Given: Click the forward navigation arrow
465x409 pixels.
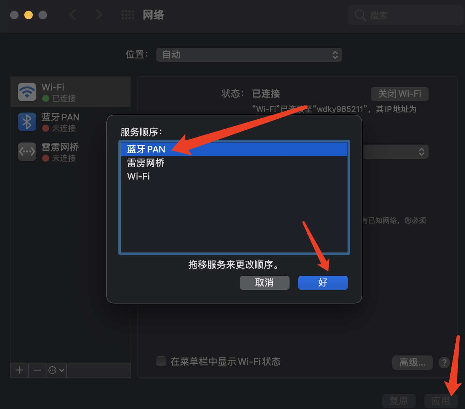Looking at the screenshot, I should (x=99, y=15).
